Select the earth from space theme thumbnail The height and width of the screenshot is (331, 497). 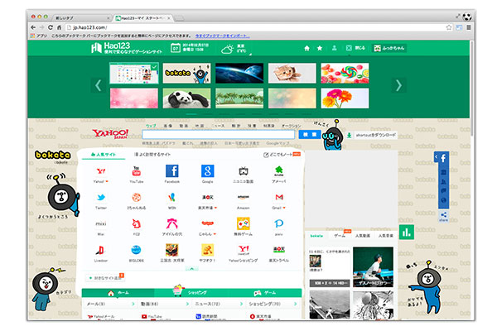click(x=239, y=73)
